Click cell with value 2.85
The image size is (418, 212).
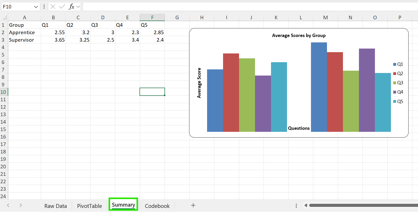pyautogui.click(x=152, y=32)
